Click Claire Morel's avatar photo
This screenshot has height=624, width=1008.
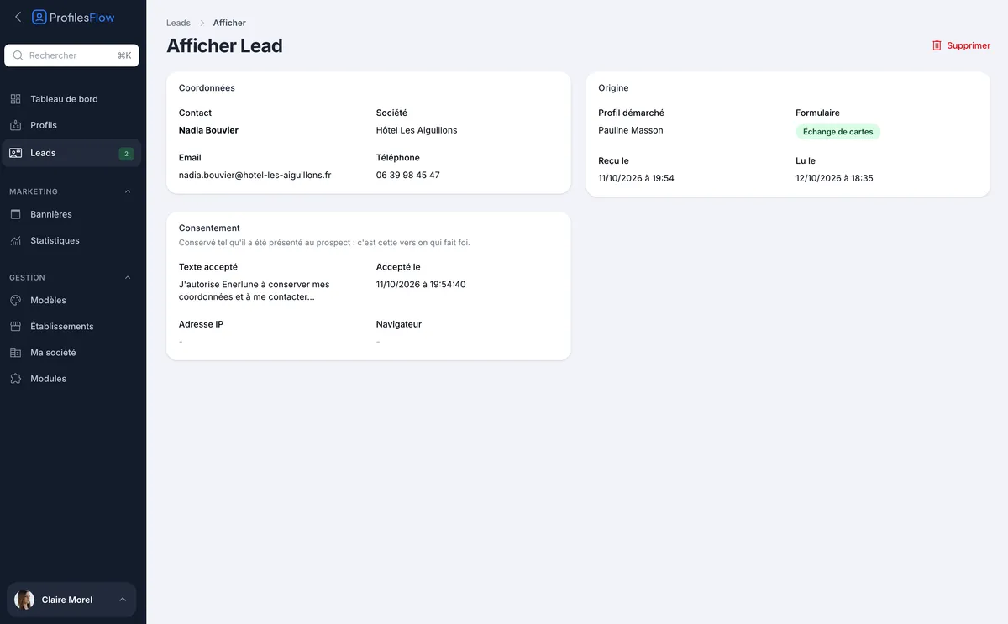tap(24, 600)
